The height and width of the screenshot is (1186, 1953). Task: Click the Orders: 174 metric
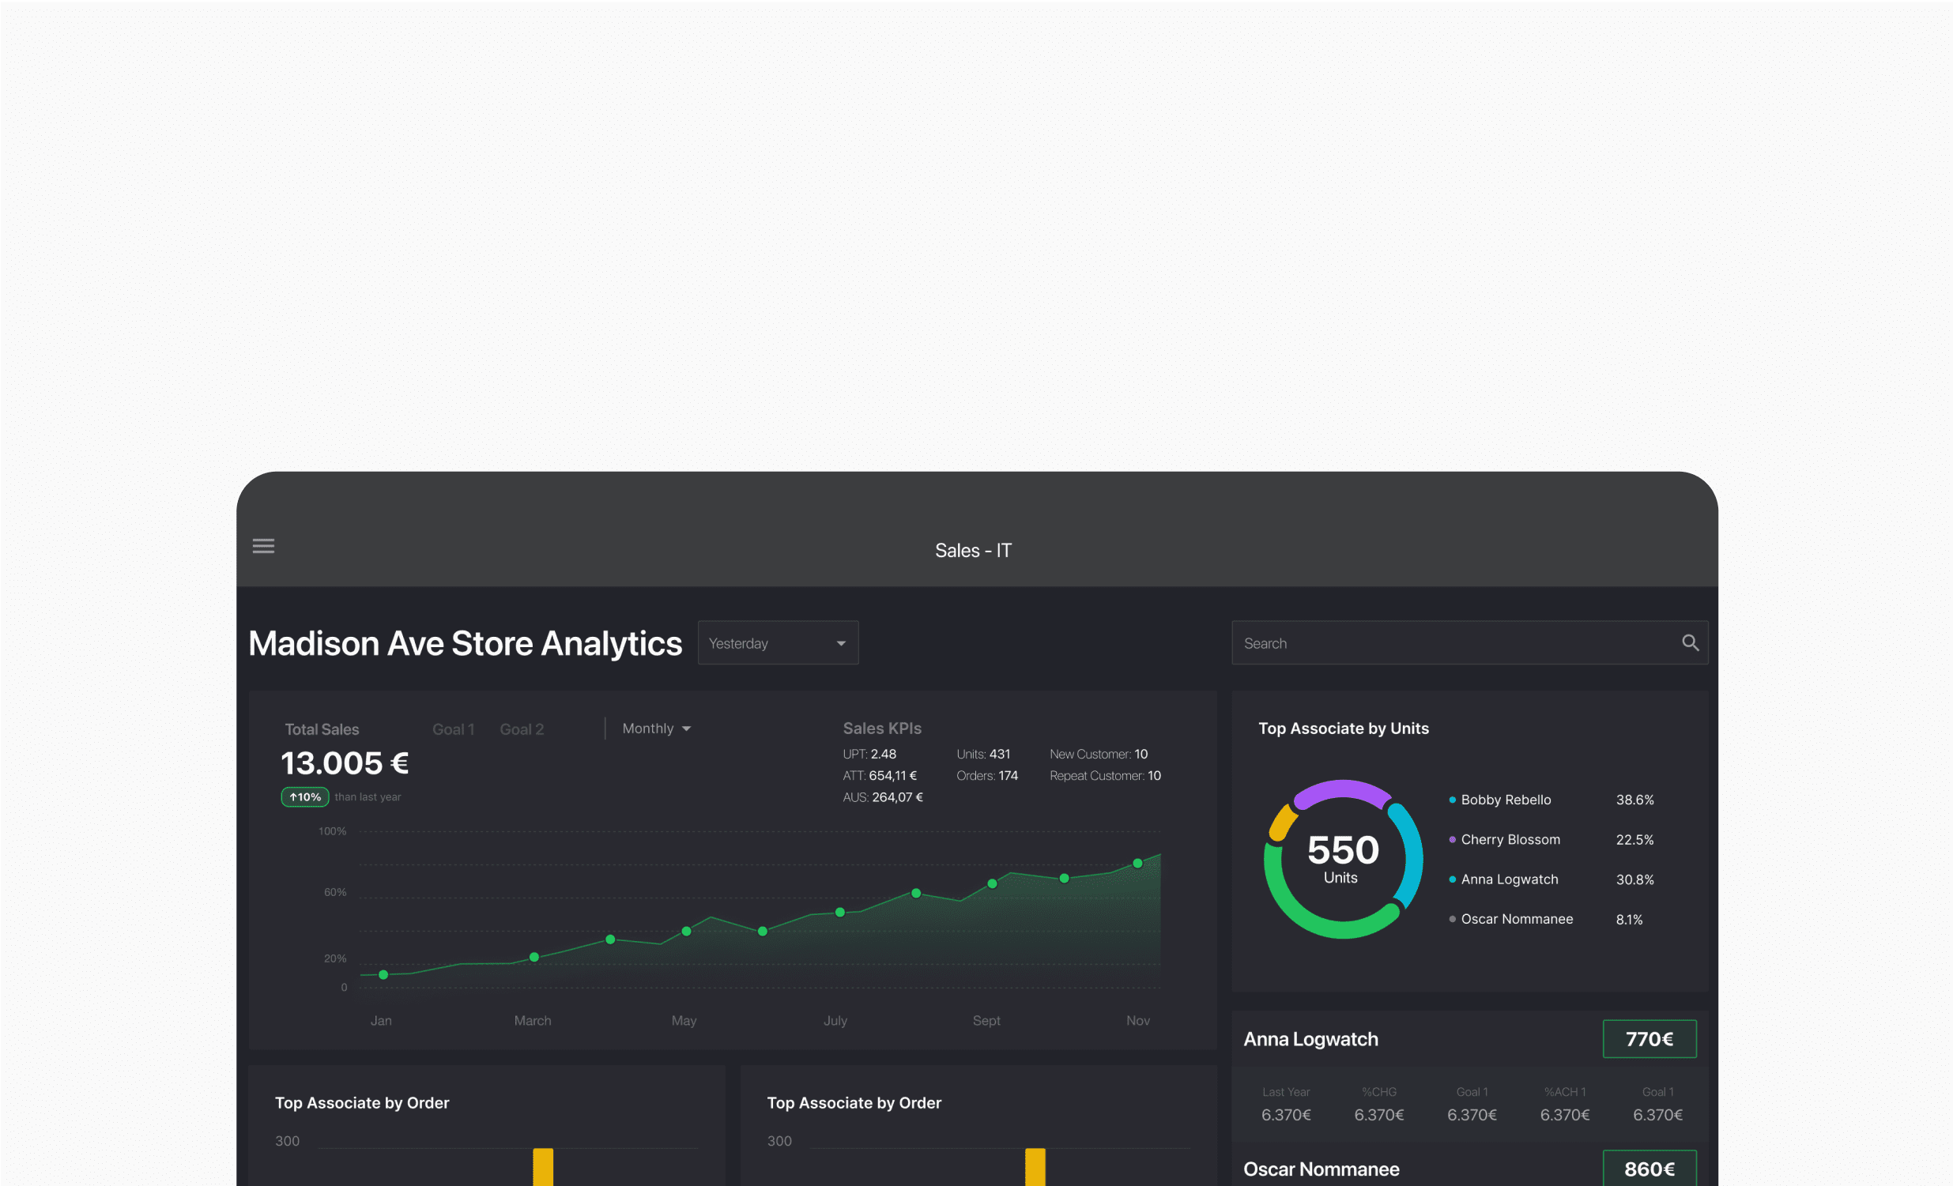point(987,776)
